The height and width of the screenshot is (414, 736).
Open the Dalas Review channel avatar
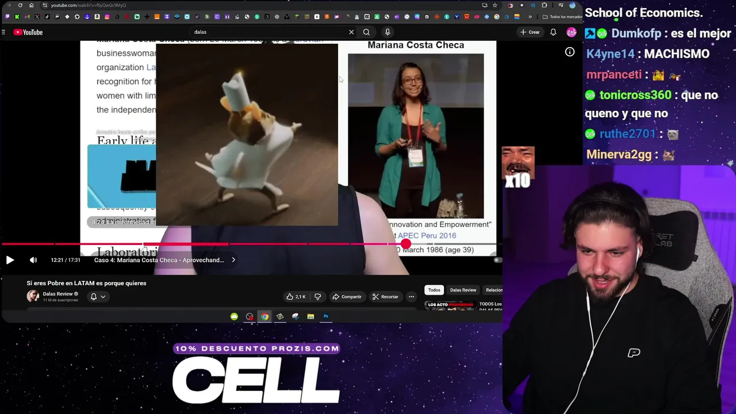(x=33, y=296)
